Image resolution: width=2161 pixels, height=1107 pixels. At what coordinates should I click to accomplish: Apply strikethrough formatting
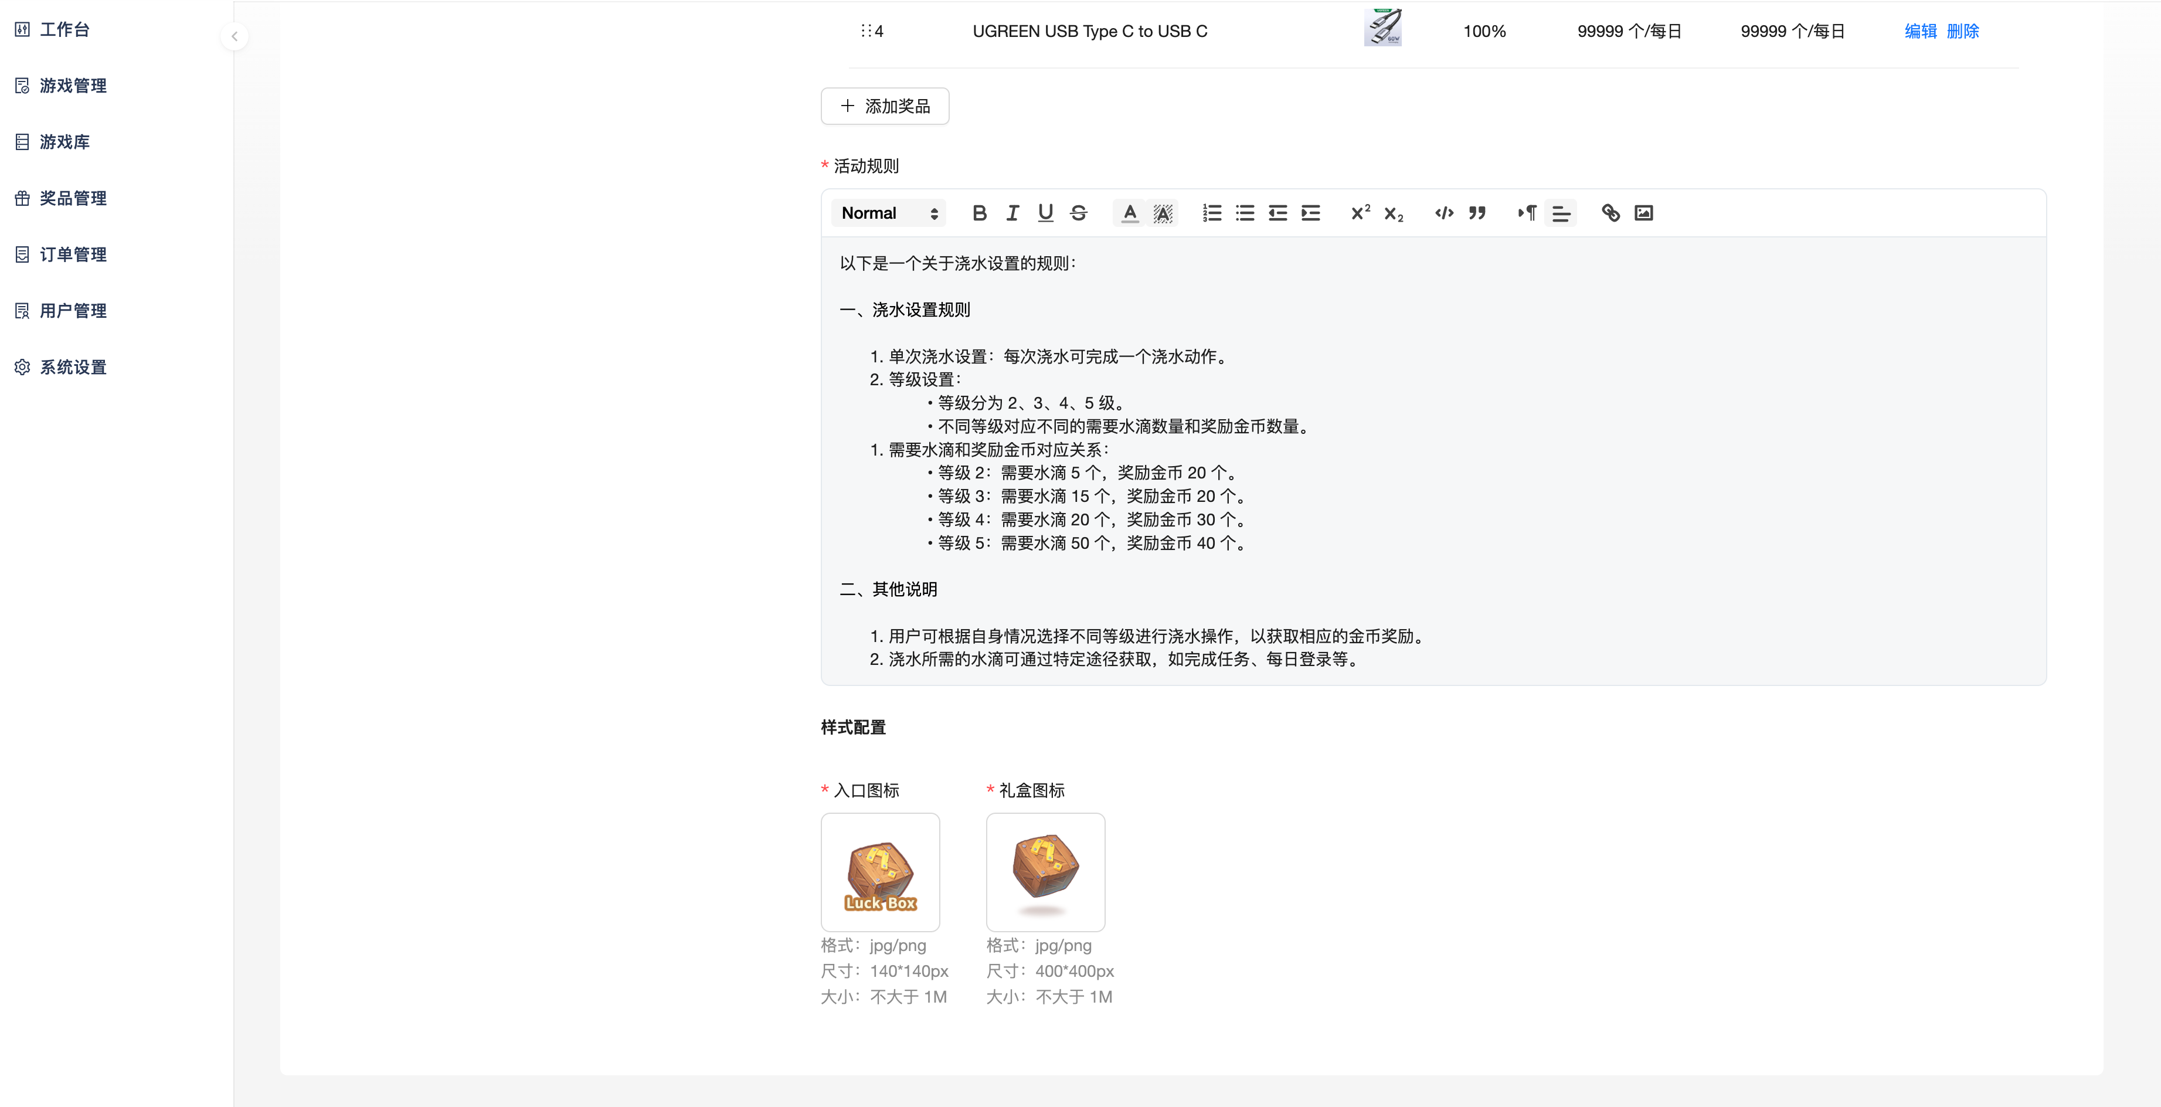[1079, 213]
